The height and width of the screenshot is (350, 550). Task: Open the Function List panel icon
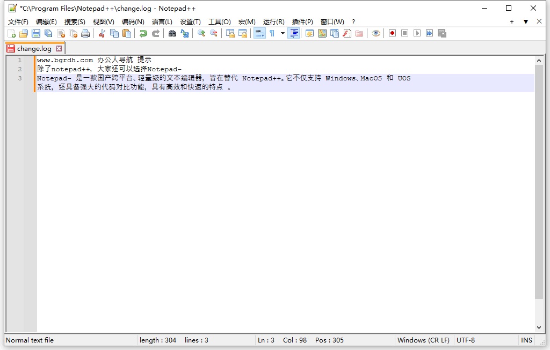click(294, 33)
